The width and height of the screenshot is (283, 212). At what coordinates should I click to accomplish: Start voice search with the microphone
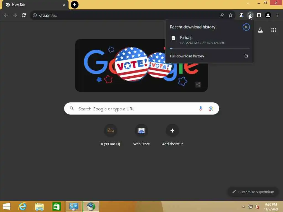pyautogui.click(x=201, y=109)
